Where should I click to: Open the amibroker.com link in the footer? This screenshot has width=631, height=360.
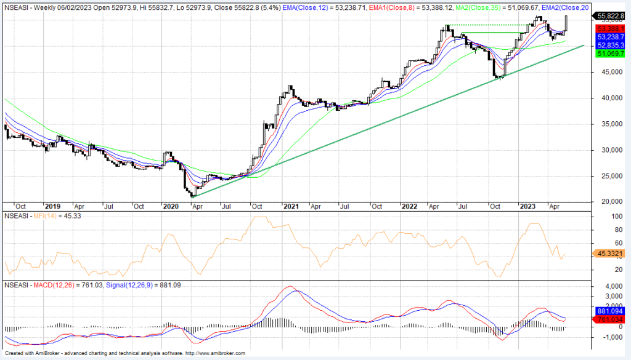(215, 353)
